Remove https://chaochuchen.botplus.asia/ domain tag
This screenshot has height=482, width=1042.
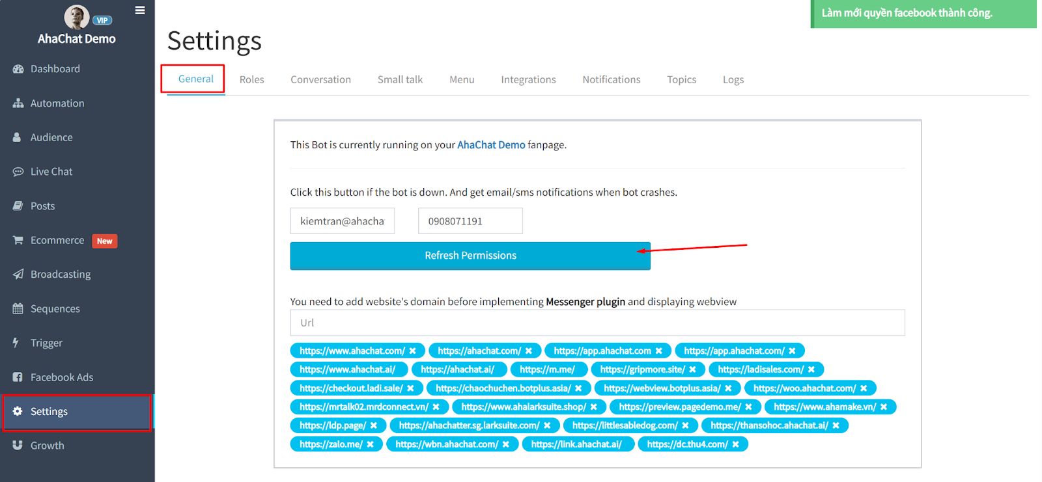tap(579, 388)
